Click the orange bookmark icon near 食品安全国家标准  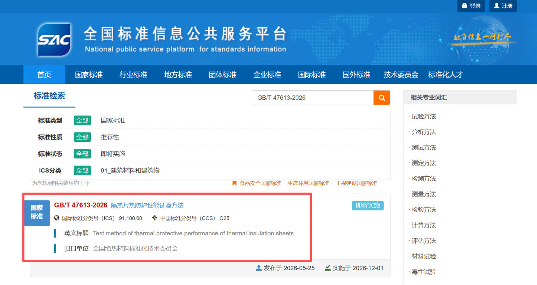click(x=234, y=183)
